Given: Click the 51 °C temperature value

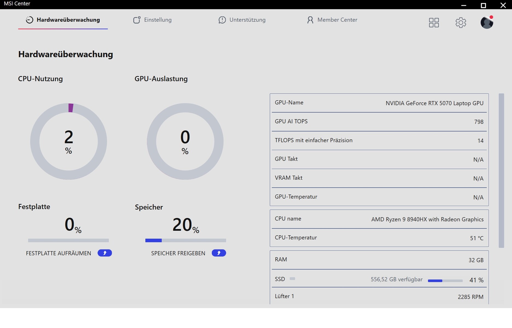Looking at the screenshot, I should pos(477,238).
